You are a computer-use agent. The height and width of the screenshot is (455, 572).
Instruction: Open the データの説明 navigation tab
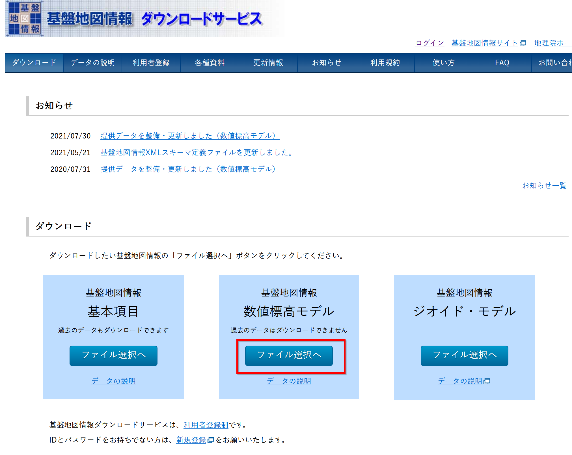(93, 62)
